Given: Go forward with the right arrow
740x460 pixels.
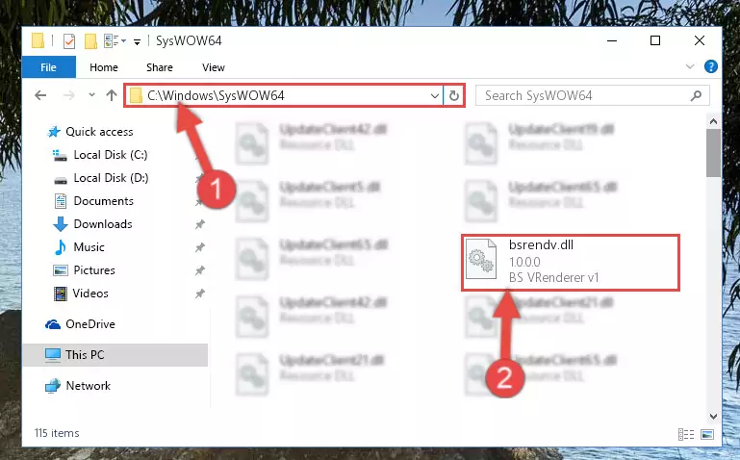Looking at the screenshot, I should tap(69, 96).
